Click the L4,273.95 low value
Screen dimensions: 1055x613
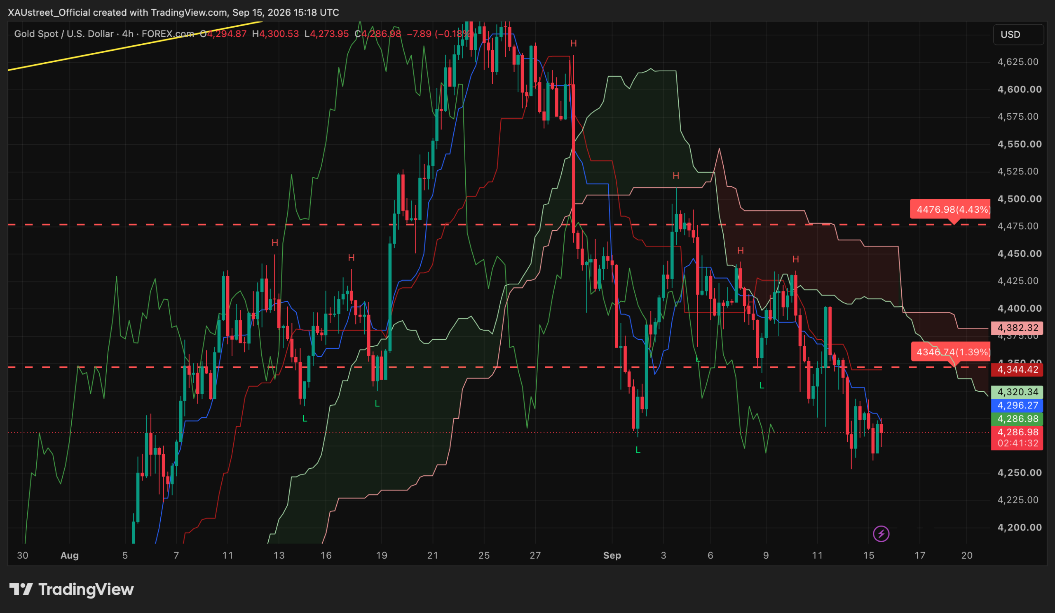(x=326, y=34)
